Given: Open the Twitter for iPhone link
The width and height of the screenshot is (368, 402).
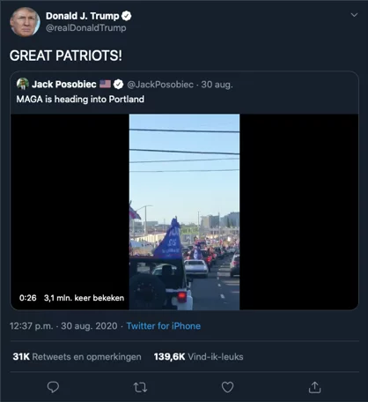Looking at the screenshot, I should click(x=164, y=326).
